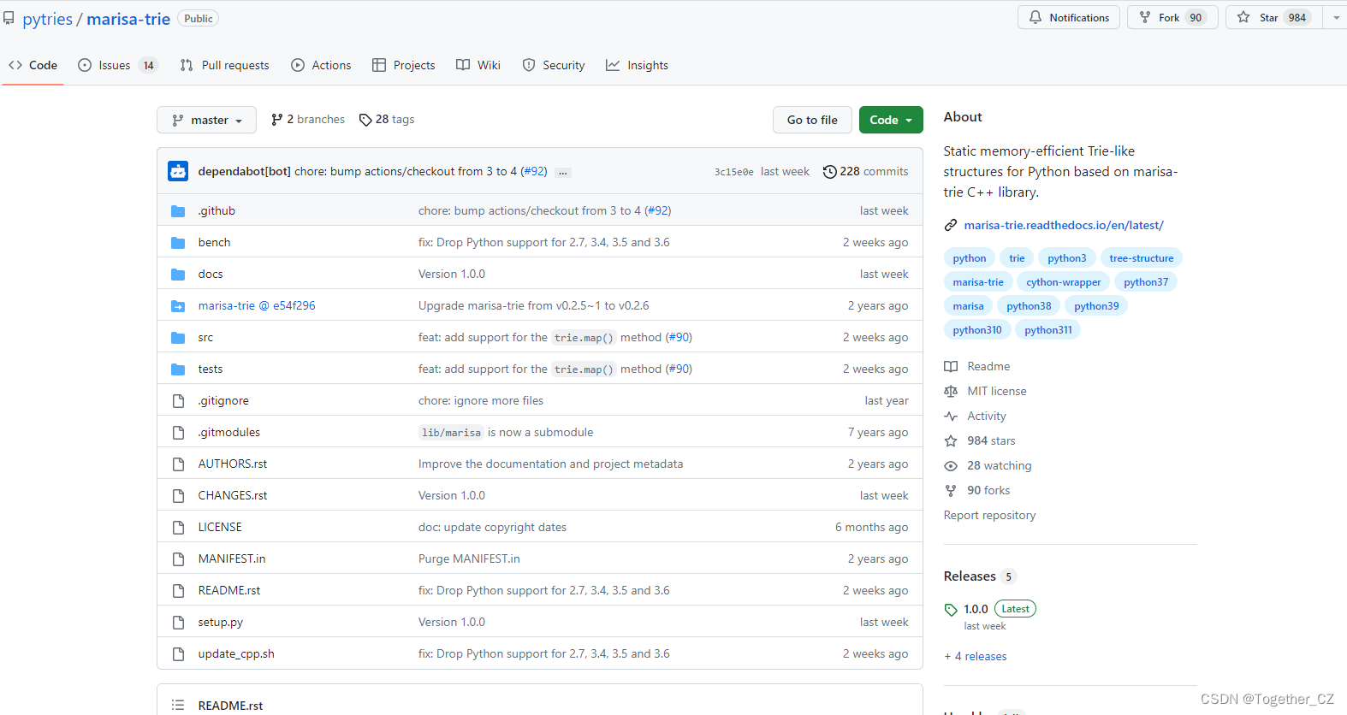Open the Insights tab
The image size is (1347, 715).
(x=637, y=65)
